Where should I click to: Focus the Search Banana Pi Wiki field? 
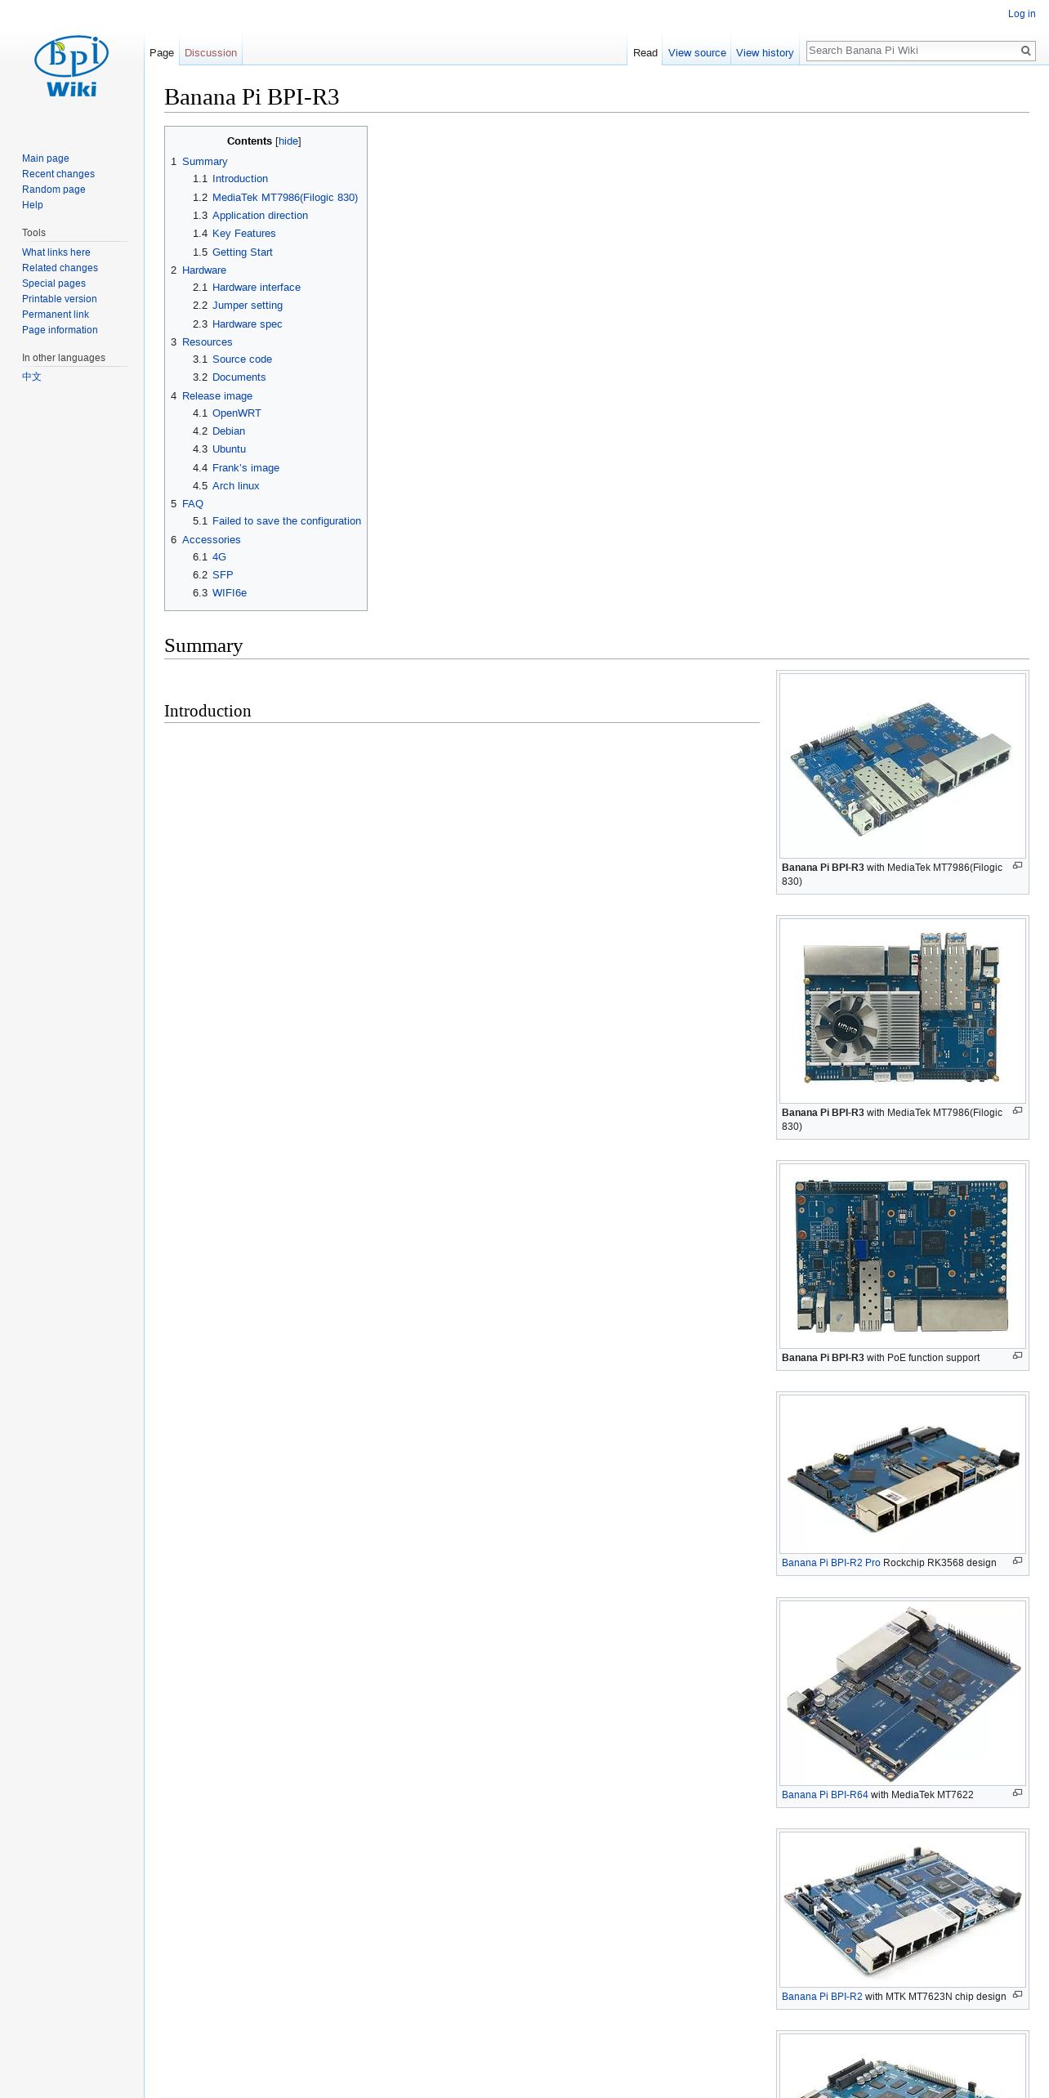(913, 51)
